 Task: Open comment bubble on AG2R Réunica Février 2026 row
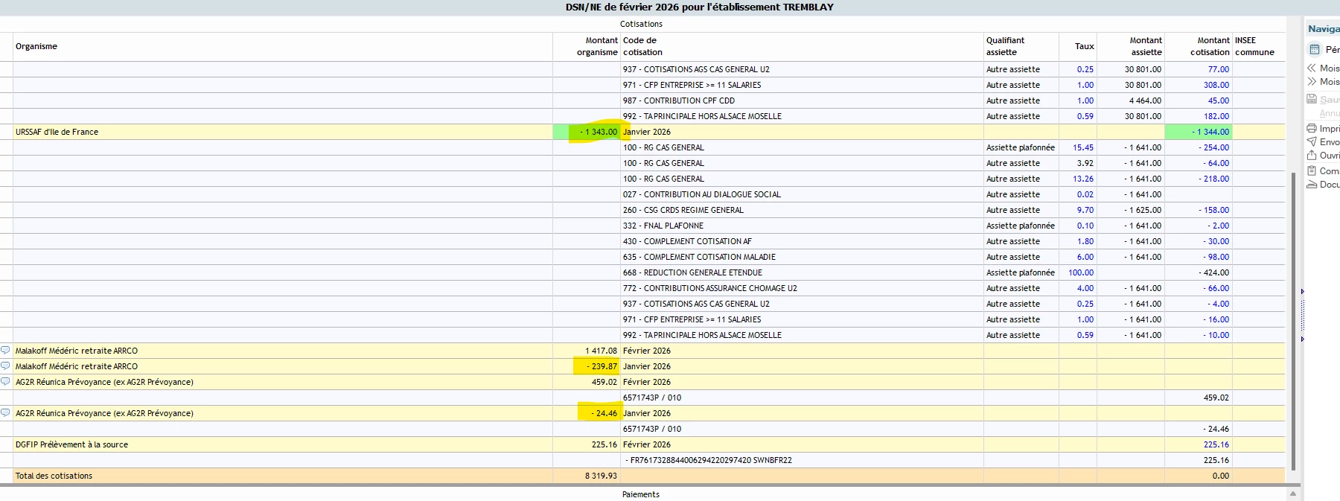[x=6, y=381]
